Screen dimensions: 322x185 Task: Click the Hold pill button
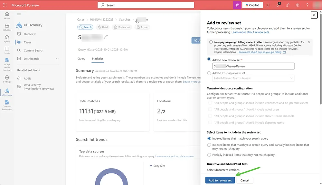(103, 27)
